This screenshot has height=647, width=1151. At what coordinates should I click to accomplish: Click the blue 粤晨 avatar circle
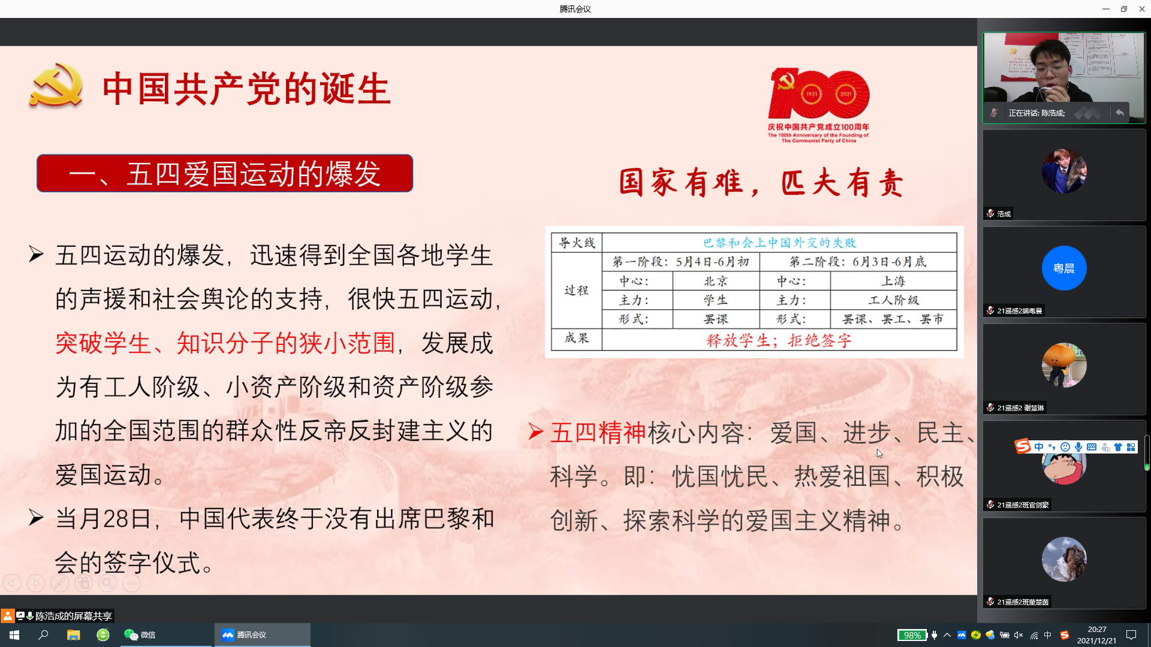coord(1064,268)
